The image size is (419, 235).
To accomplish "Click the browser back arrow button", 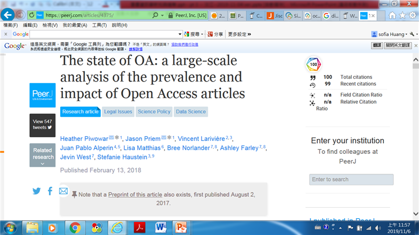I will pos(7,15).
